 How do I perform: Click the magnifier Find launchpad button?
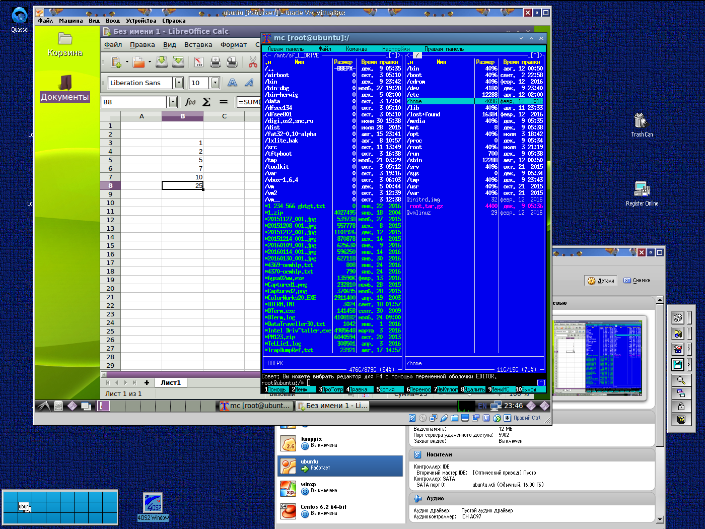point(681,380)
